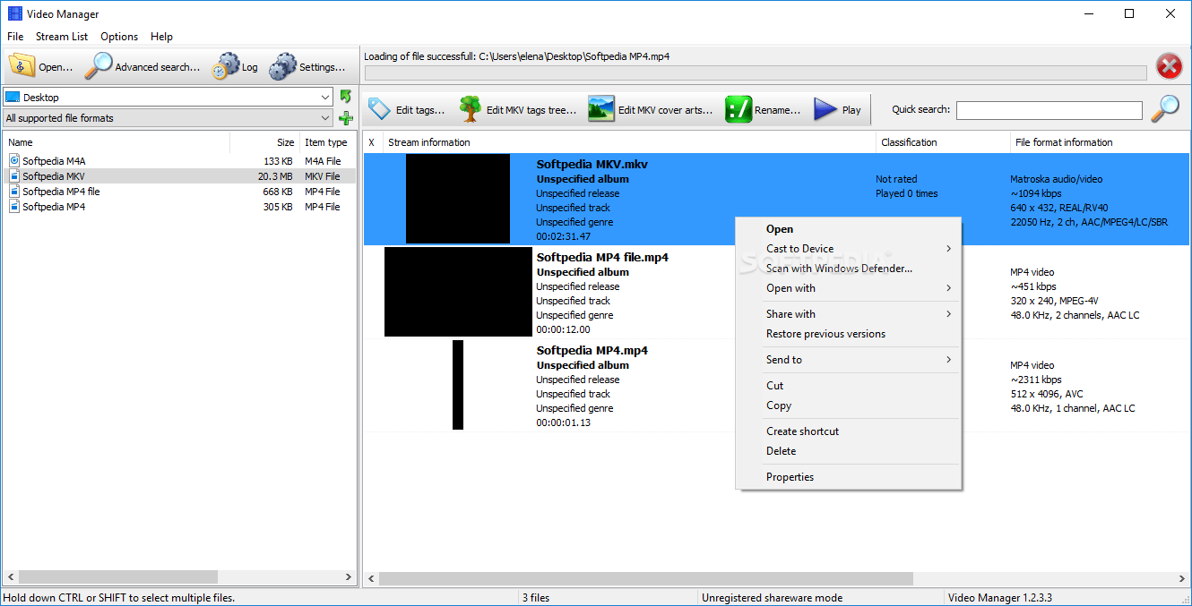
Task: Open Settings using the gears icon
Action: 285,65
